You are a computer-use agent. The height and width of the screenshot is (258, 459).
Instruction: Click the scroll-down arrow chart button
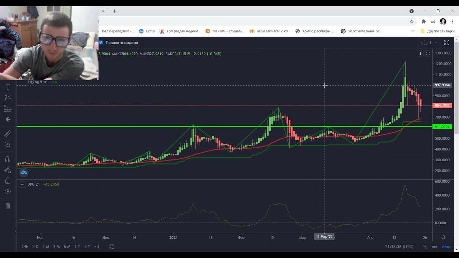pos(420,53)
